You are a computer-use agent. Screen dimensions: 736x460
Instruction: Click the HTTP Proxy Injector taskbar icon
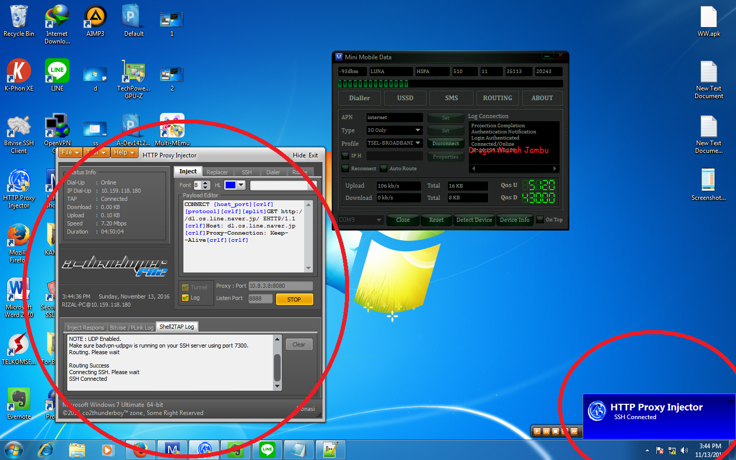204,450
